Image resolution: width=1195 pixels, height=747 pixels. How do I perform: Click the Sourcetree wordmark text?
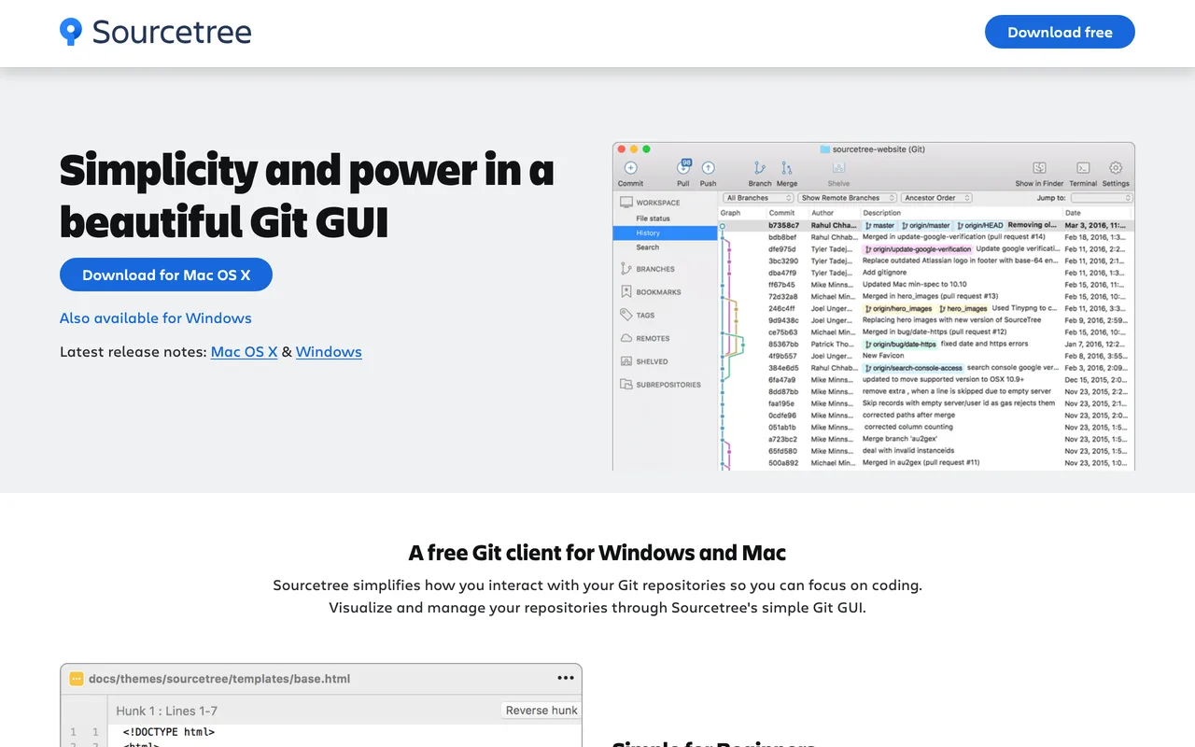172,32
